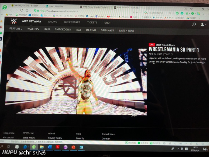Switch to the 360导航 browser tab
This screenshot has width=209, height=157.
(25, 6)
